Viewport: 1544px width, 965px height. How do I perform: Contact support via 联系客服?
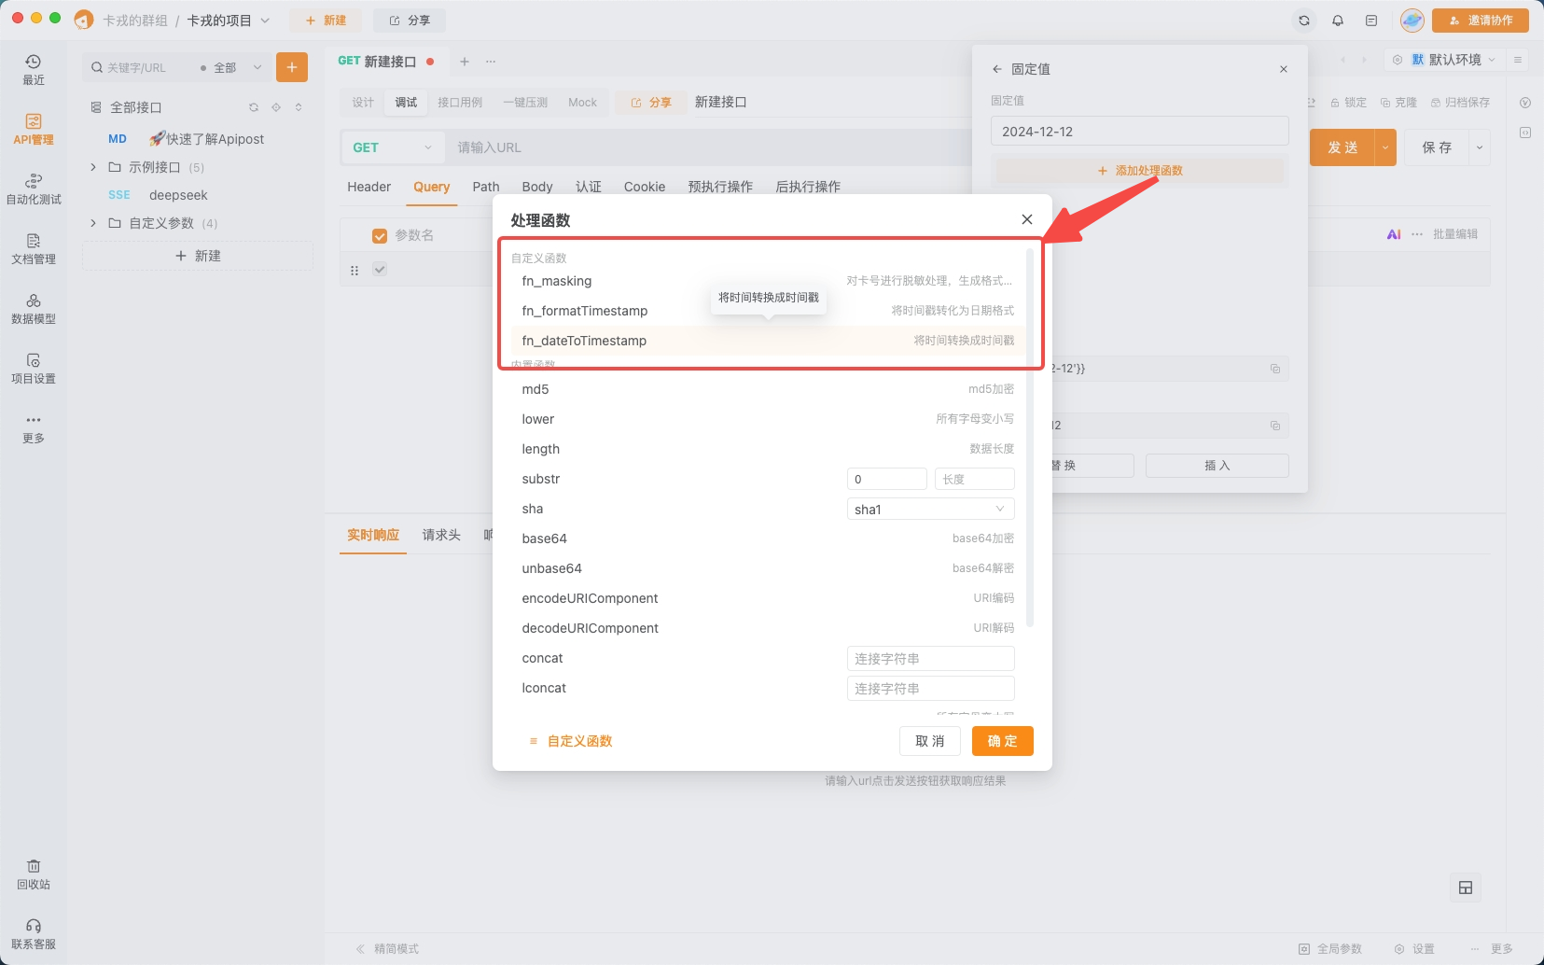[x=34, y=934]
